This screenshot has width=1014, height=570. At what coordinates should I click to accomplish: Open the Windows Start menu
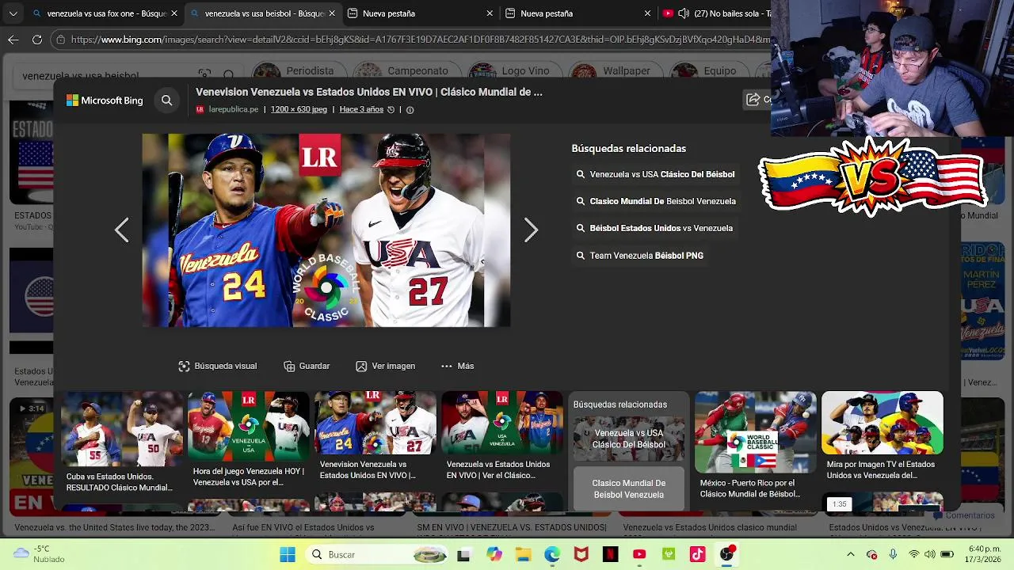point(288,554)
